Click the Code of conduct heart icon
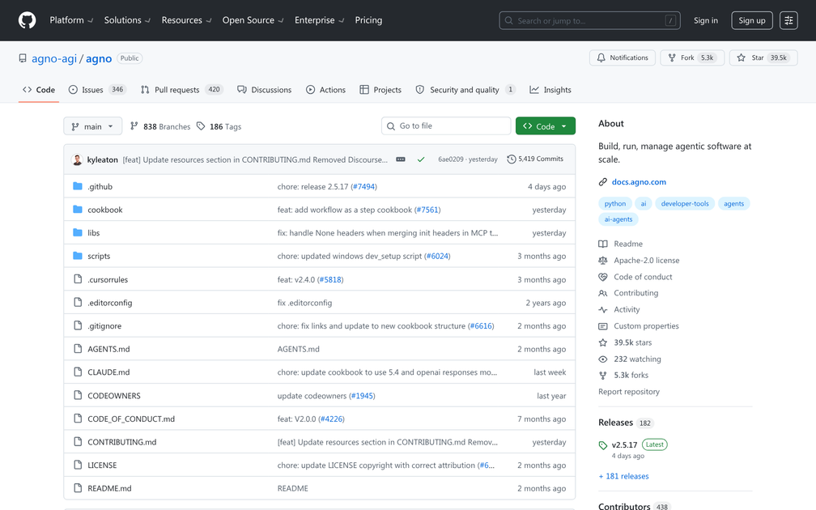 point(602,277)
